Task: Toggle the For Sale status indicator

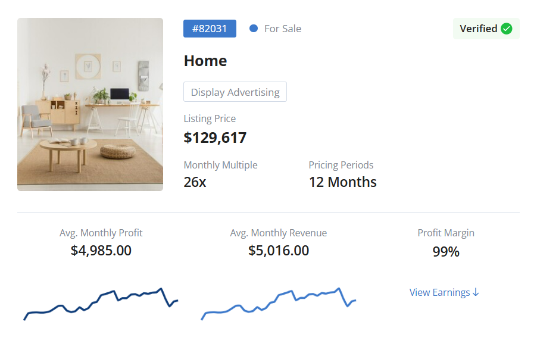Action: pos(255,28)
